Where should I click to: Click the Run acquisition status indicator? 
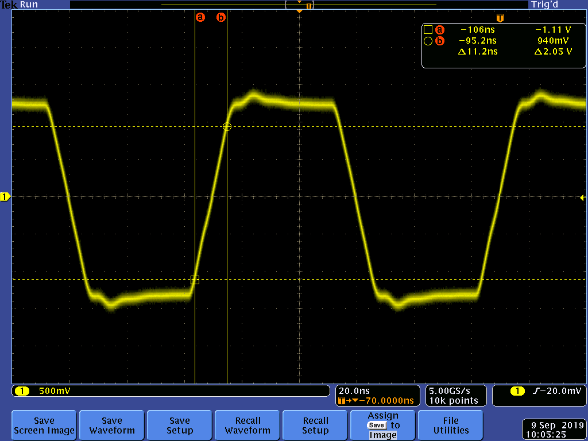[29, 5]
